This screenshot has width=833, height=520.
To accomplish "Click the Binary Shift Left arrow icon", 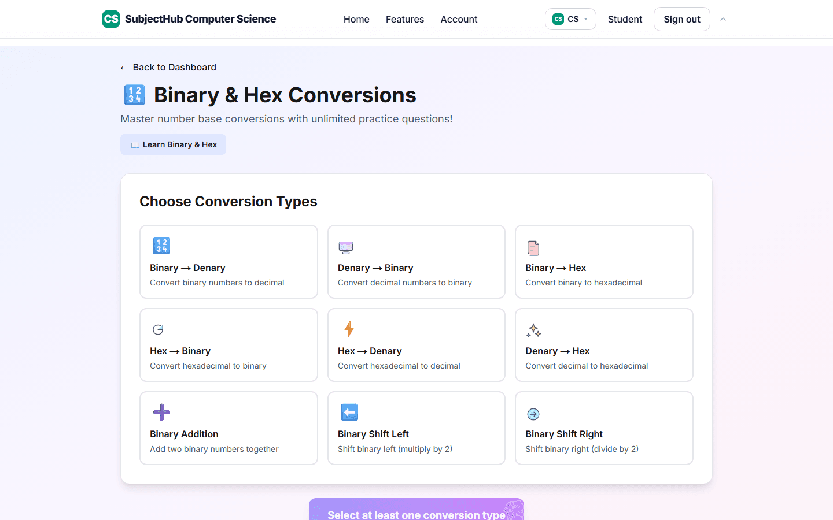I will (x=349, y=412).
